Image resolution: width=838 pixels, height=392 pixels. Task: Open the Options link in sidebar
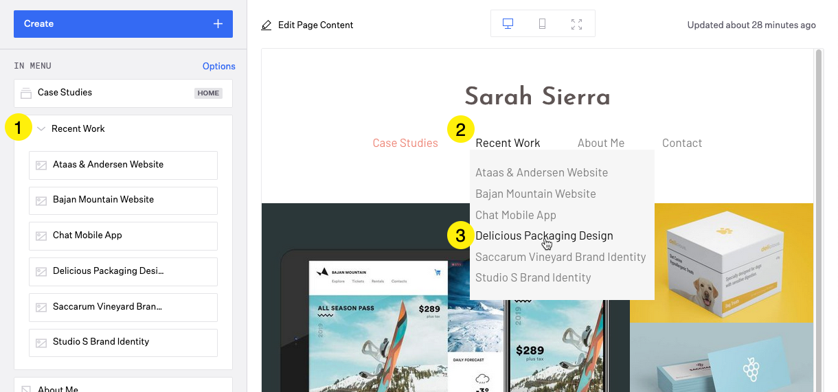(x=219, y=67)
